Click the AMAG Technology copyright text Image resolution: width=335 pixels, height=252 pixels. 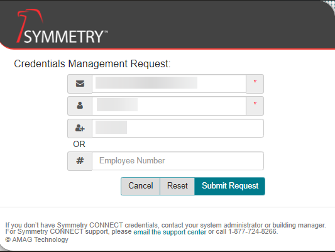coord(36,239)
